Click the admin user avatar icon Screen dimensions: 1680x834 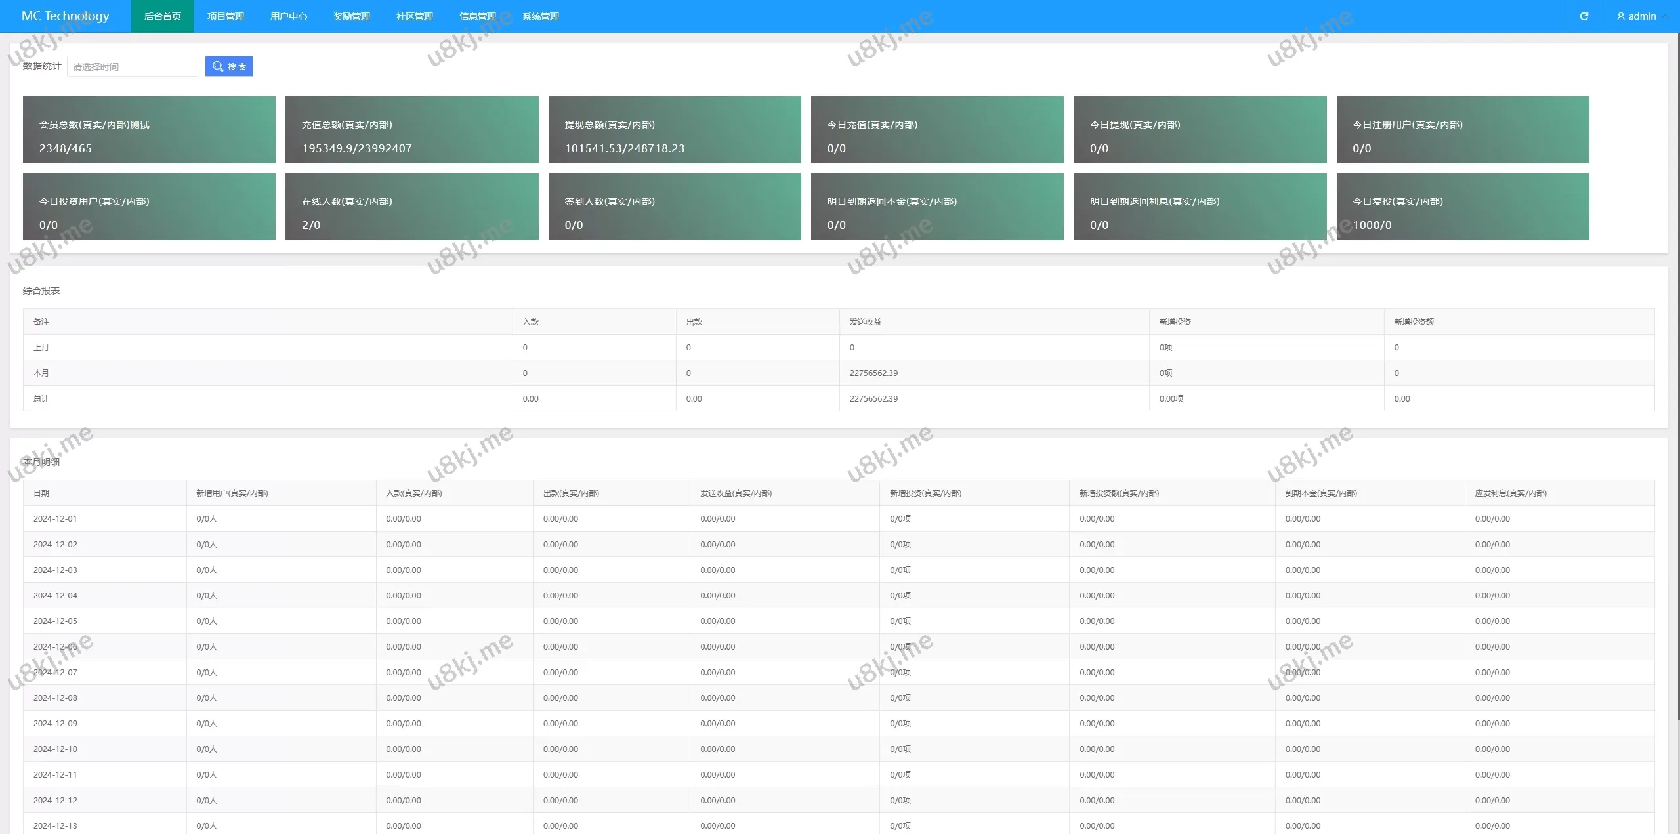coord(1620,16)
